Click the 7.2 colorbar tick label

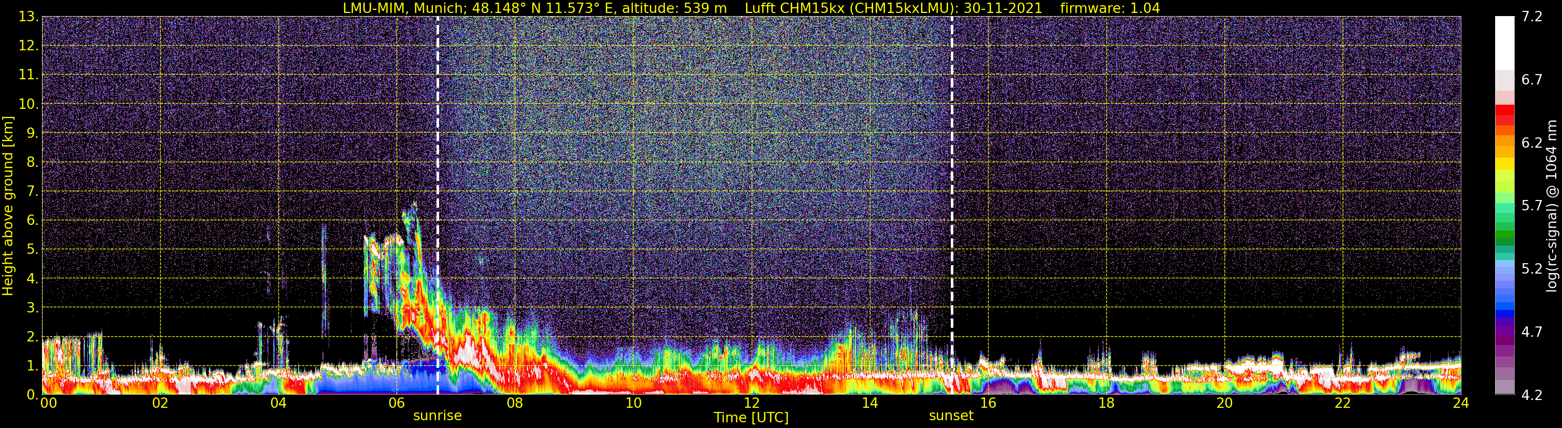coord(1532,17)
